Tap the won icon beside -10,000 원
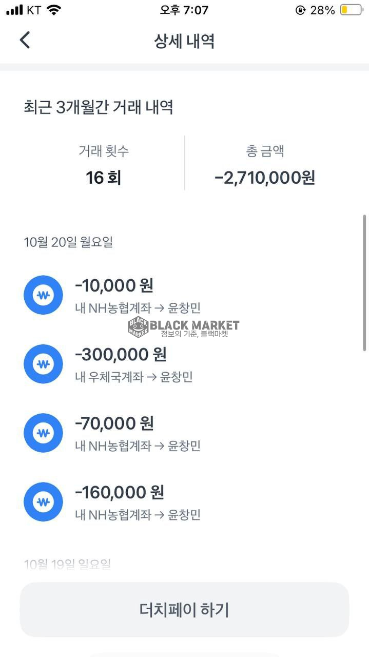Image resolution: width=369 pixels, height=657 pixels. [x=43, y=295]
